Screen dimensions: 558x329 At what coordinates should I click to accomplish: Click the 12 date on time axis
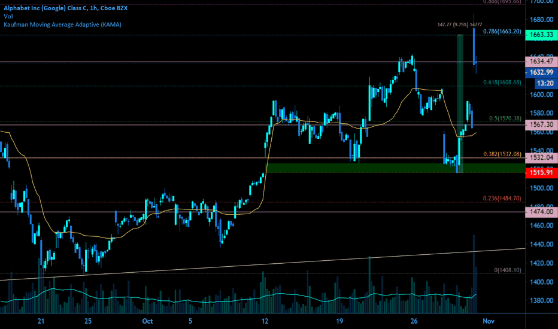click(x=265, y=321)
